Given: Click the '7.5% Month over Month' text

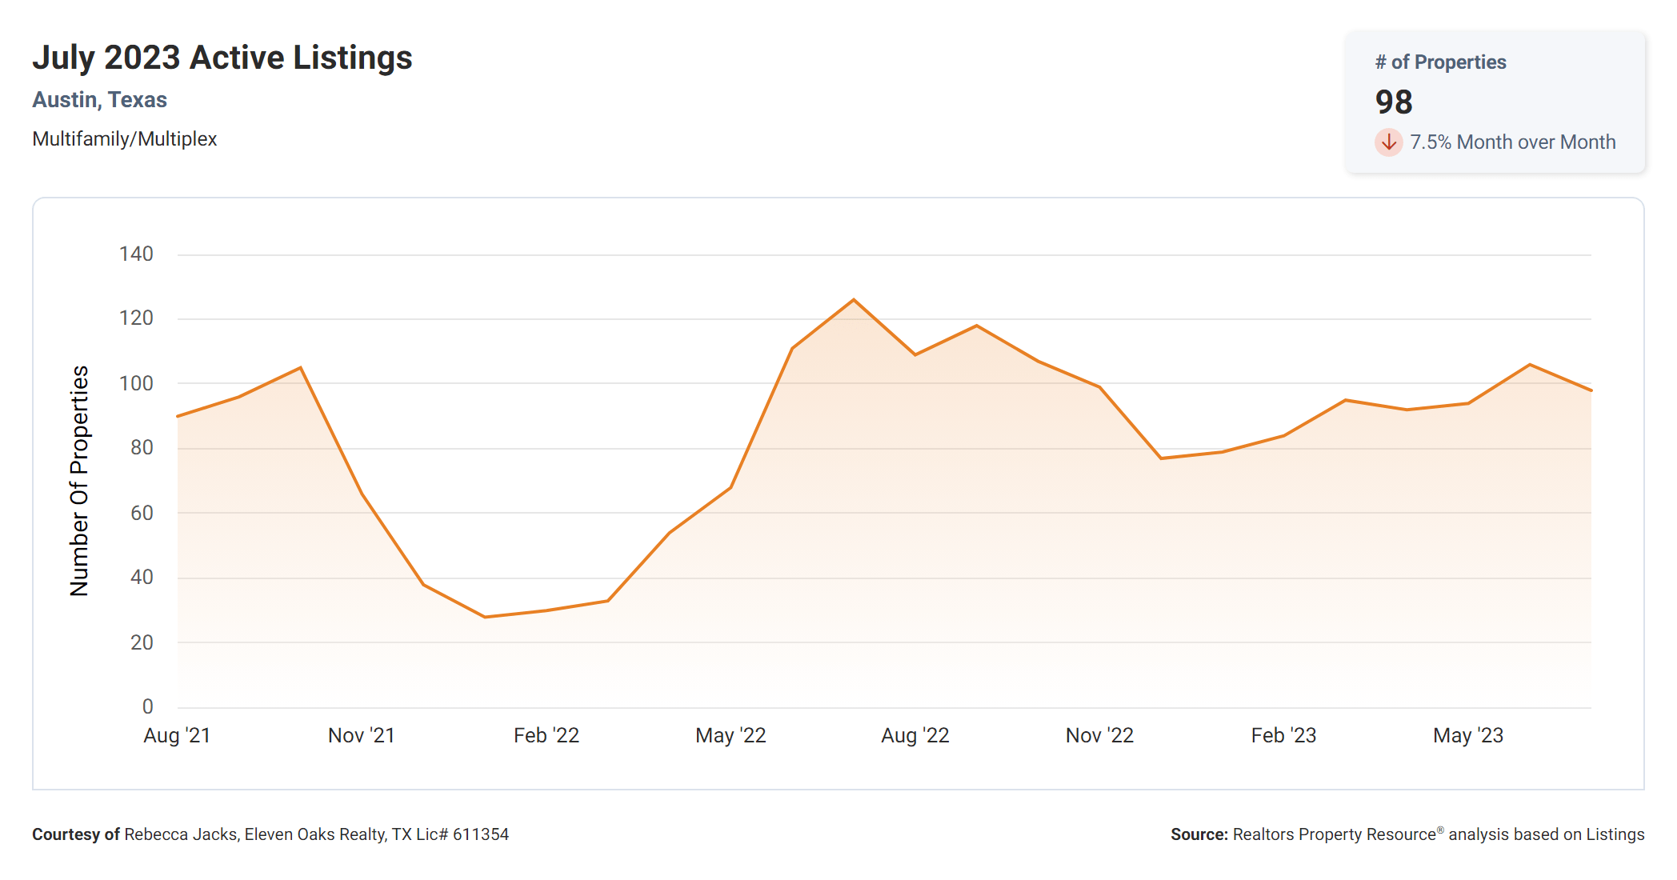Looking at the screenshot, I should pyautogui.click(x=1512, y=142).
